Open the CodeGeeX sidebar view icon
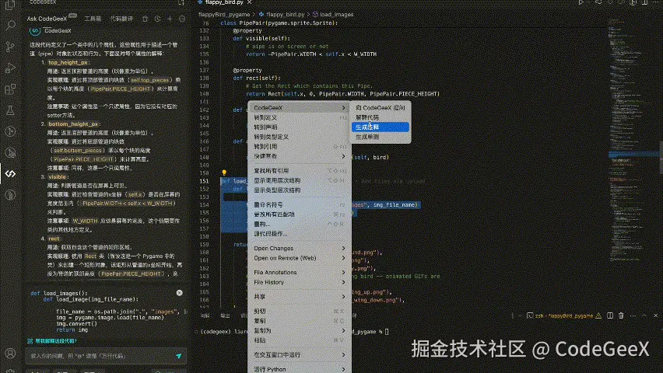This screenshot has width=663, height=373. tap(10, 173)
